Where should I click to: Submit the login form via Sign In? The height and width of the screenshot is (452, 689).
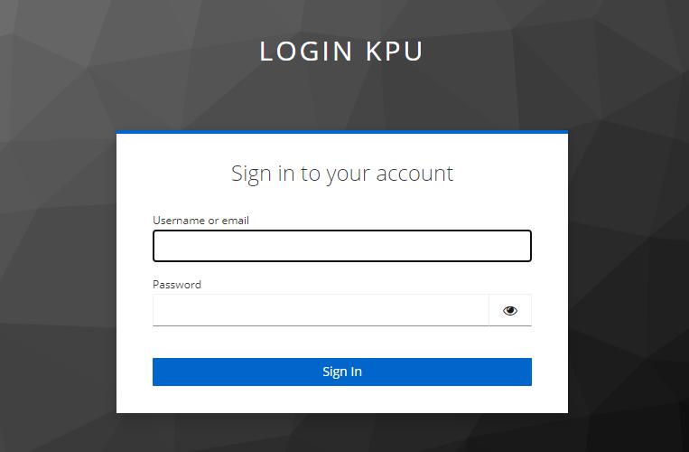[x=342, y=372]
